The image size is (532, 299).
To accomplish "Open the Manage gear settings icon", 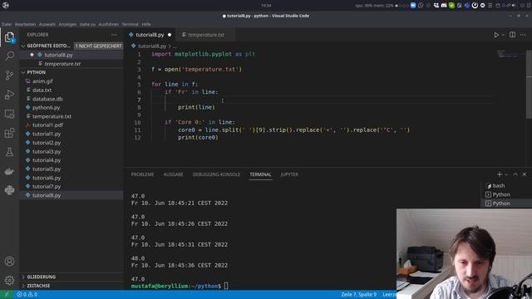I will click(9, 280).
